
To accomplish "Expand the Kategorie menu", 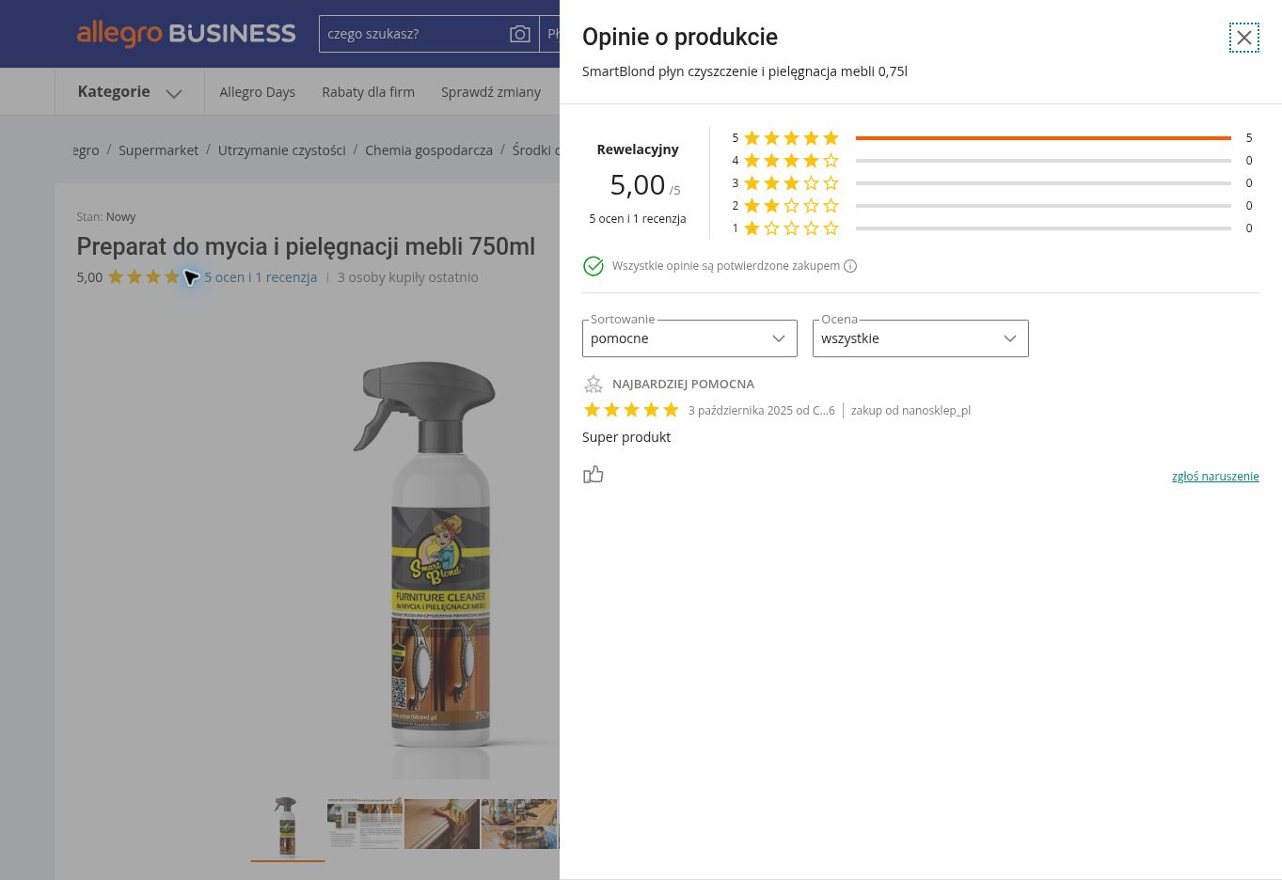I will [130, 92].
